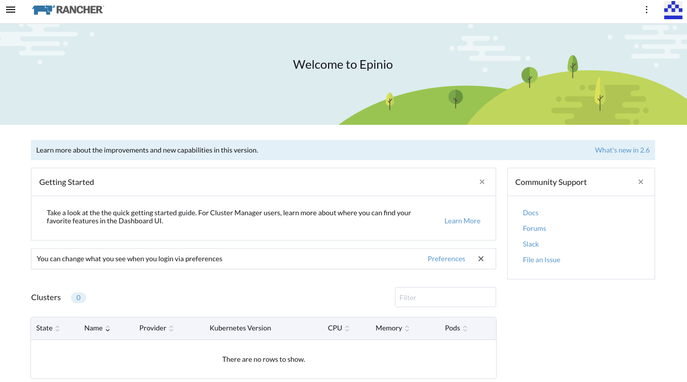Click Learn More in Getting Started
This screenshot has width=687, height=382.
(462, 220)
